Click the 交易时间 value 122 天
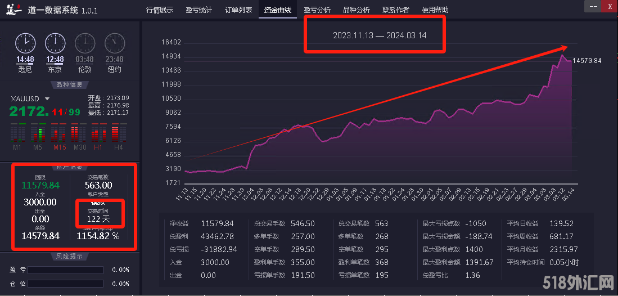The width and height of the screenshot is (618, 296). point(98,219)
